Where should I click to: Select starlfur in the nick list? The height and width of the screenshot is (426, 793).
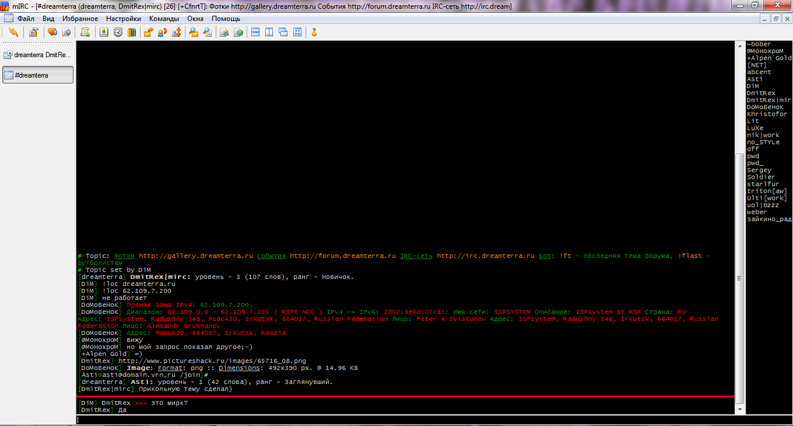point(763,184)
